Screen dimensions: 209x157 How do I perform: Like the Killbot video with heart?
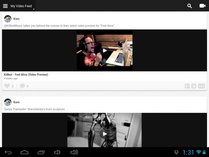pos(7,86)
